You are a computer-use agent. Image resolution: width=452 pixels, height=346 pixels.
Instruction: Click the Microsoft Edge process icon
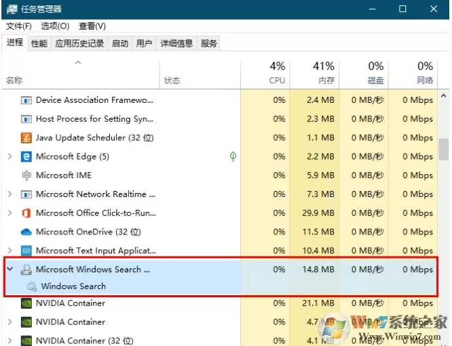(26, 157)
